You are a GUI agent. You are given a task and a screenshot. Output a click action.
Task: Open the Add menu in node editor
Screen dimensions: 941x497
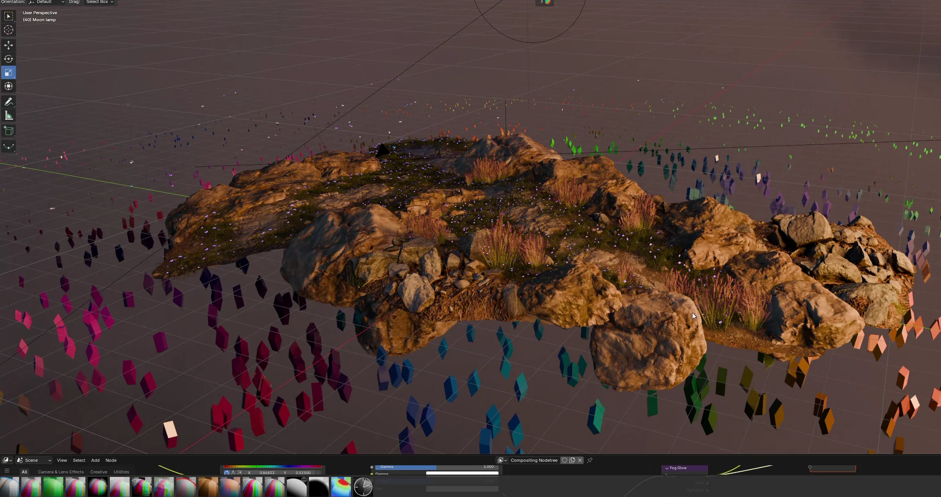(95, 460)
